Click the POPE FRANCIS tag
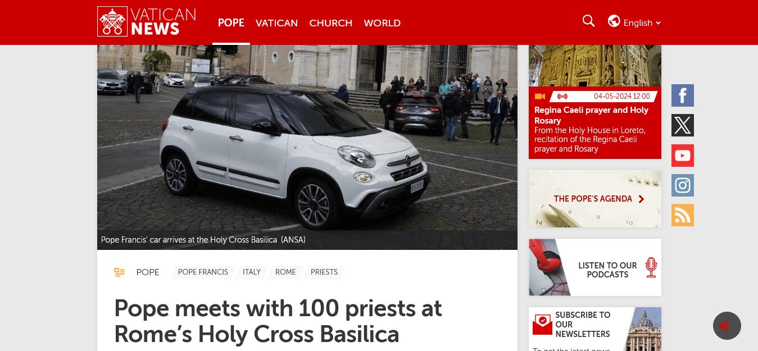The image size is (758, 351). click(x=203, y=272)
